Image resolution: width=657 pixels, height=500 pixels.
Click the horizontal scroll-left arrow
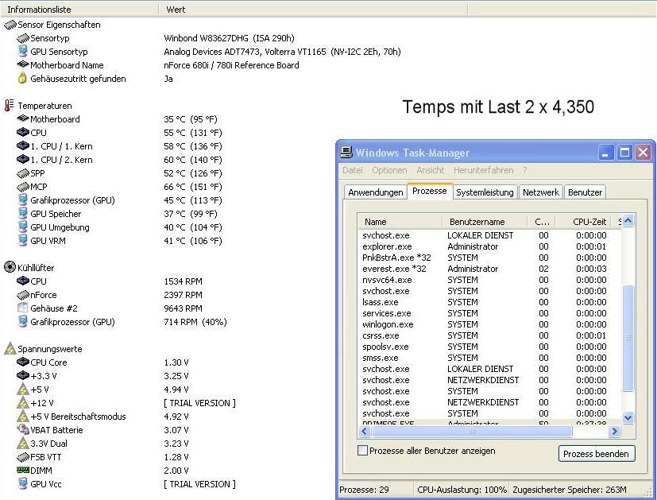coord(364,432)
